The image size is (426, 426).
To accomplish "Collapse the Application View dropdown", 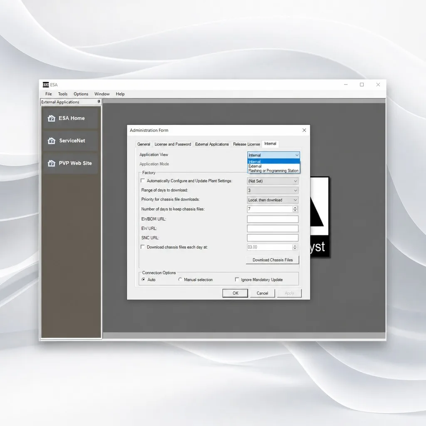I will click(x=297, y=155).
